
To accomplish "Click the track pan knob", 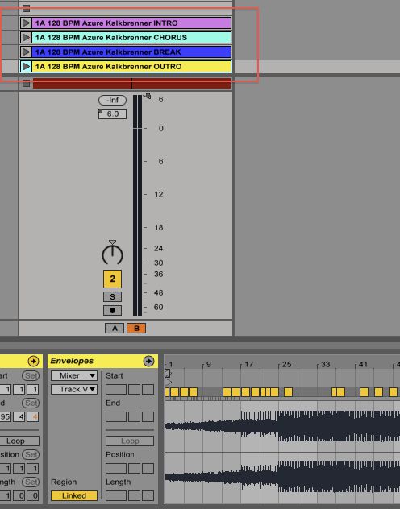I will click(112, 254).
